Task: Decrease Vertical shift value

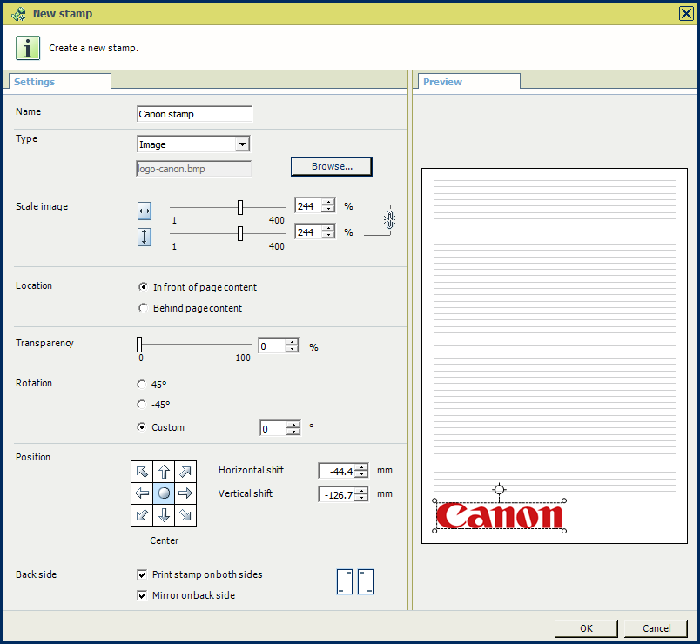Action: pos(361,498)
